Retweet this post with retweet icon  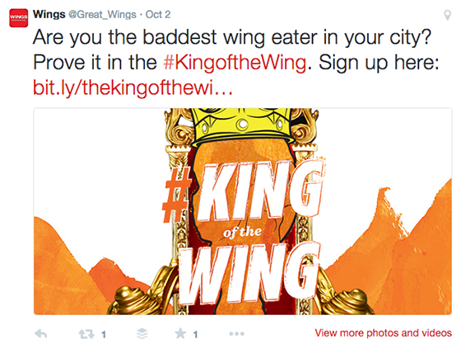[86, 334]
